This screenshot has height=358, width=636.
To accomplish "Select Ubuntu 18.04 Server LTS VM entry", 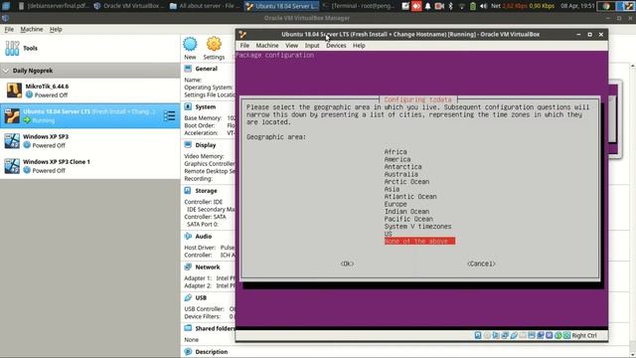I will click(90, 115).
